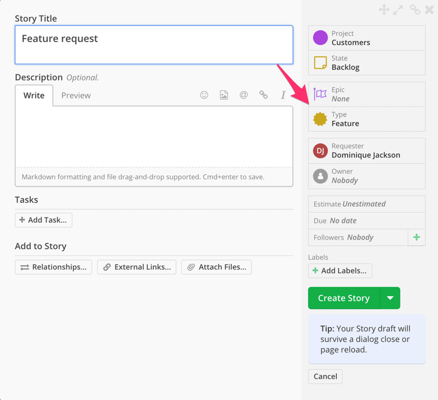Select the Epic field showing None

point(367,94)
